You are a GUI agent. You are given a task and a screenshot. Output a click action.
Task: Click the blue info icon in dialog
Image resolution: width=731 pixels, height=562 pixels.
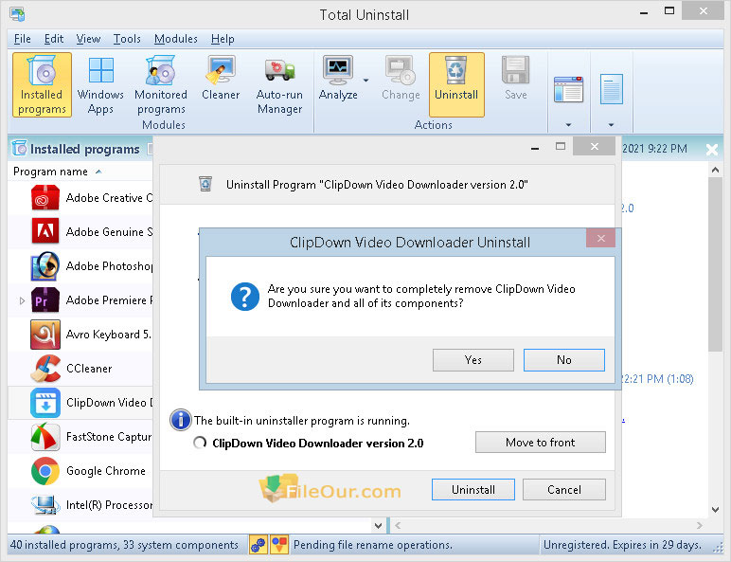[181, 419]
